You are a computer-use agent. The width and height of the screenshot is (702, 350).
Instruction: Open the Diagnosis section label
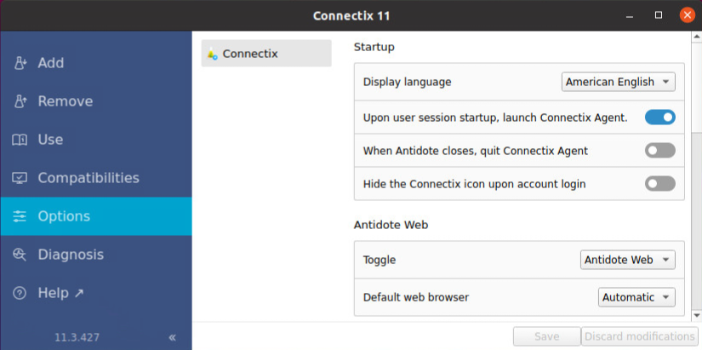click(71, 255)
